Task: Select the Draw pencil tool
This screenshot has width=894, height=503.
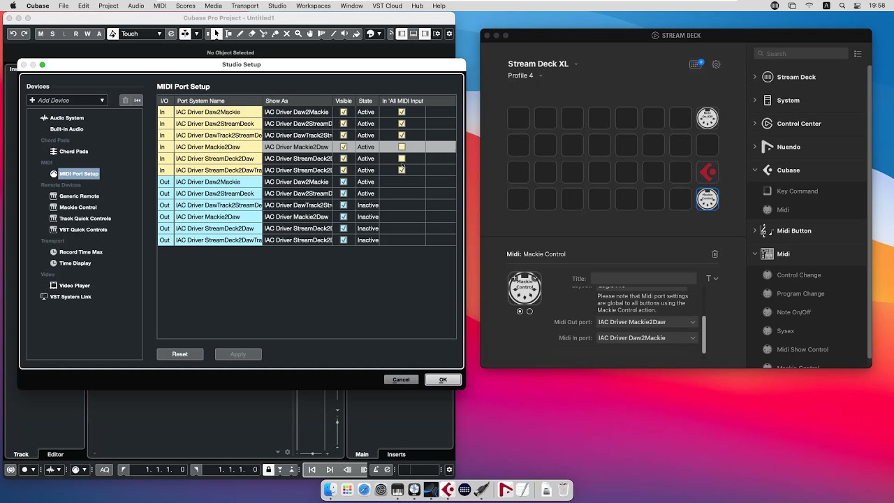Action: [240, 34]
